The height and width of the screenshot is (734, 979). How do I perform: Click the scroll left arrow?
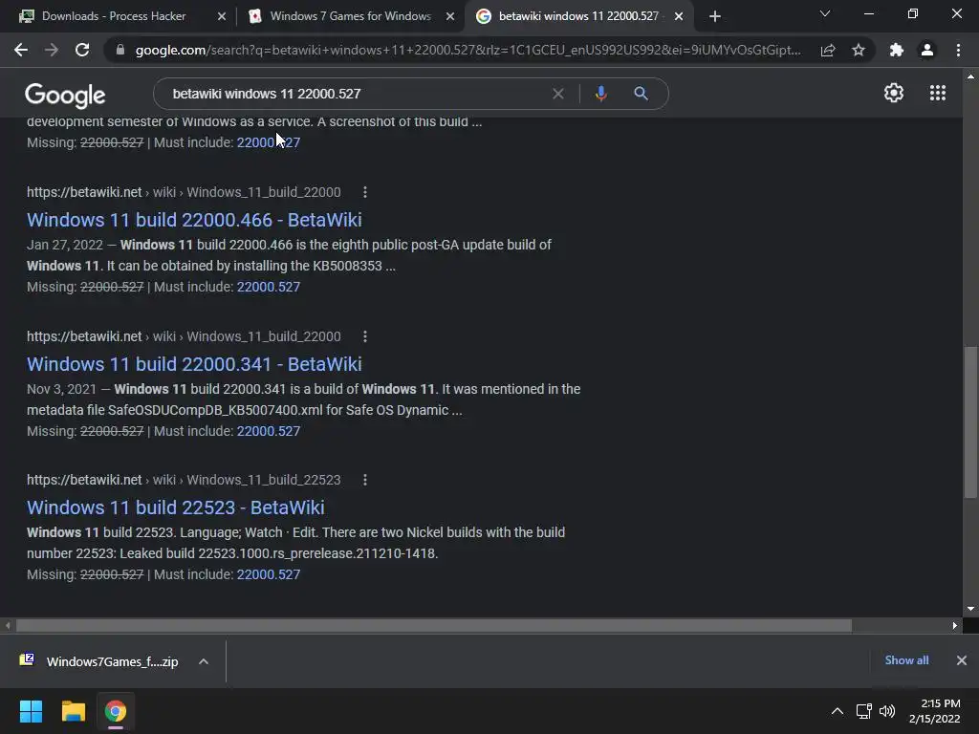(8, 625)
